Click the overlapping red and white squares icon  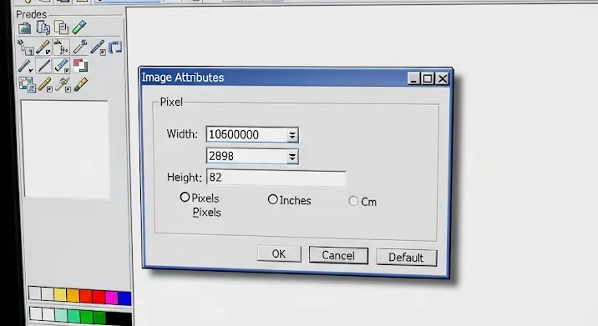coord(80,66)
